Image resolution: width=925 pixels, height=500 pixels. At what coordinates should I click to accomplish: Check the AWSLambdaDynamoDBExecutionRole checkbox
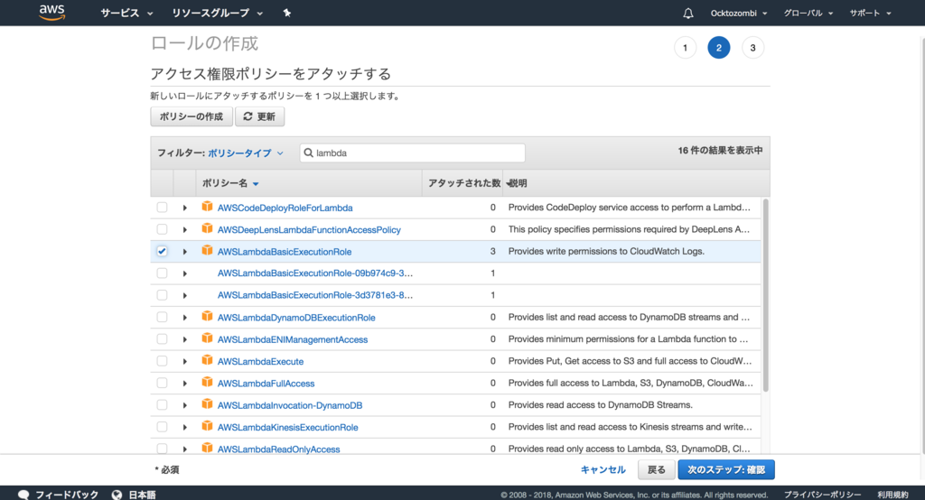[x=162, y=317]
